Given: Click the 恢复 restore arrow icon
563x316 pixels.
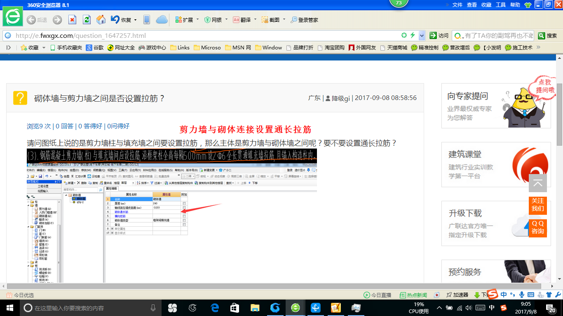Looking at the screenshot, I should pos(121,20).
